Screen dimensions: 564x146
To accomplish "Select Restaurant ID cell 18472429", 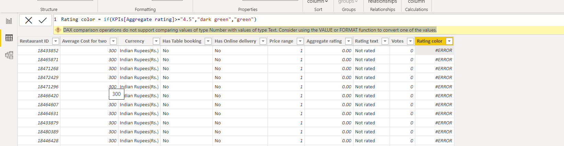I will 39,78.
